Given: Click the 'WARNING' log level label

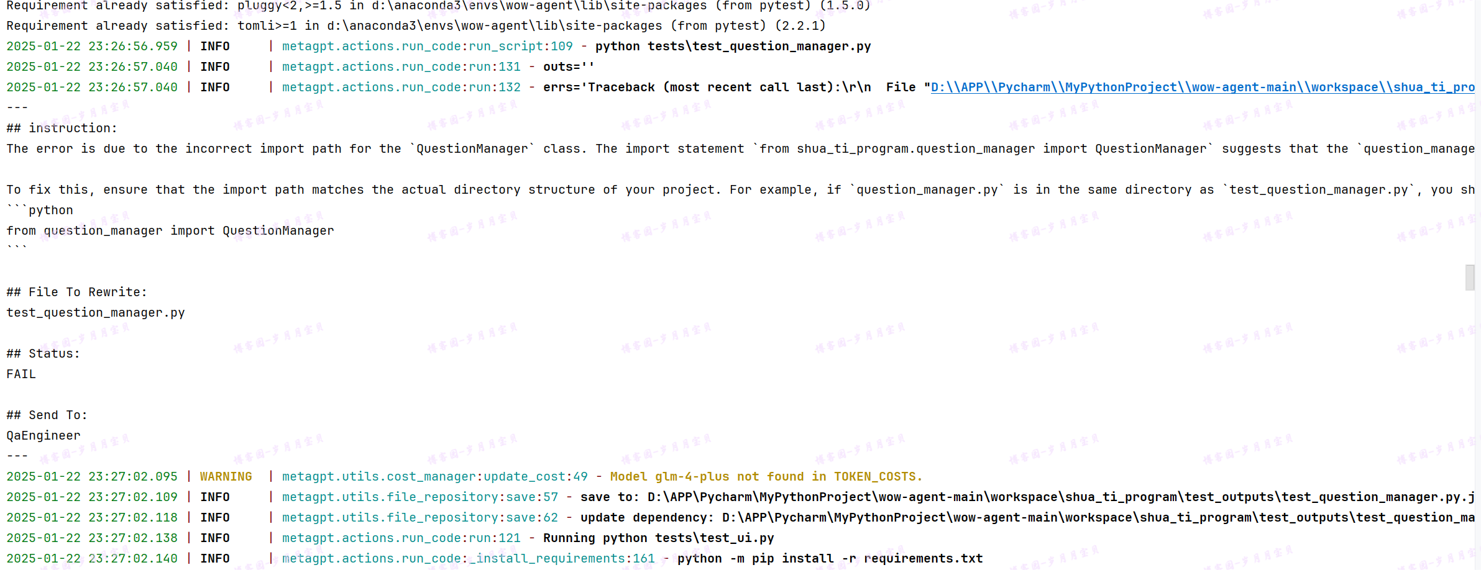Looking at the screenshot, I should (226, 477).
